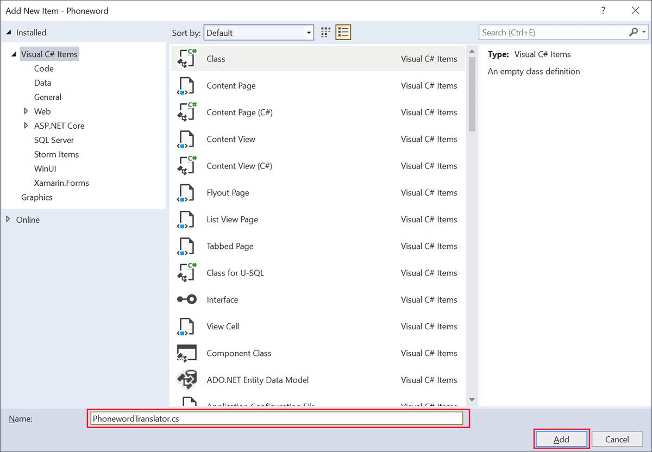Select the Tabbed Page template icon
Screen dimensions: 652x452
pyautogui.click(x=186, y=246)
